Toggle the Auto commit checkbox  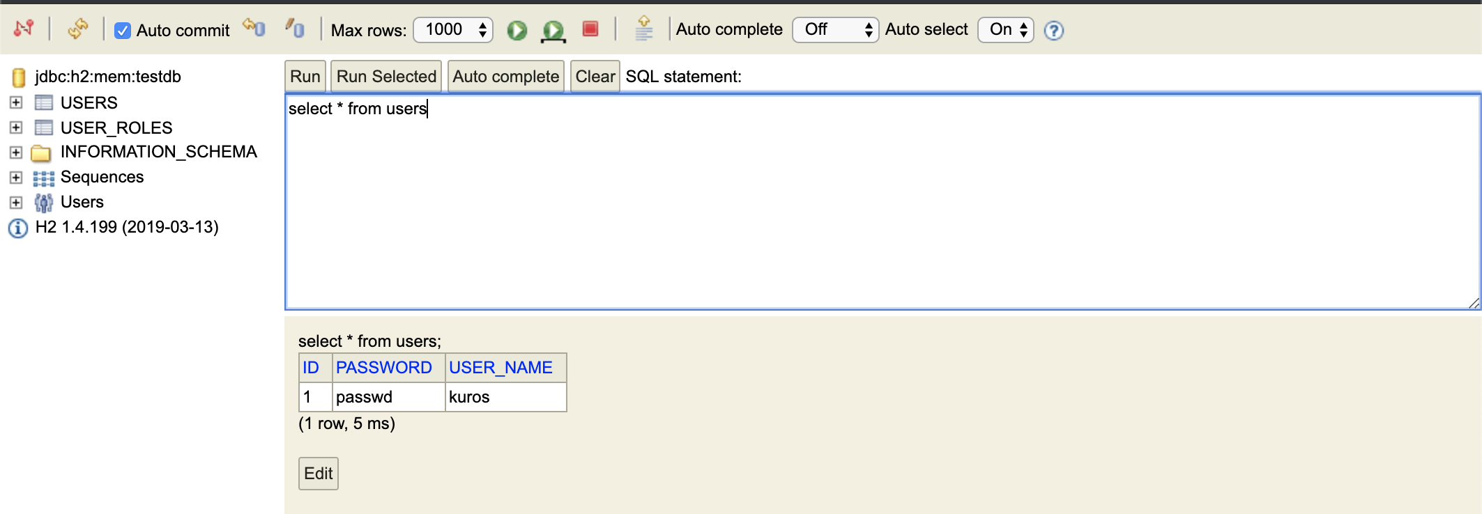[123, 30]
